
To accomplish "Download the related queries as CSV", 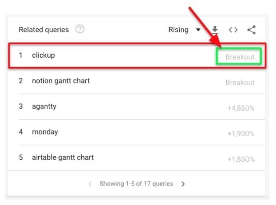I will [x=215, y=30].
